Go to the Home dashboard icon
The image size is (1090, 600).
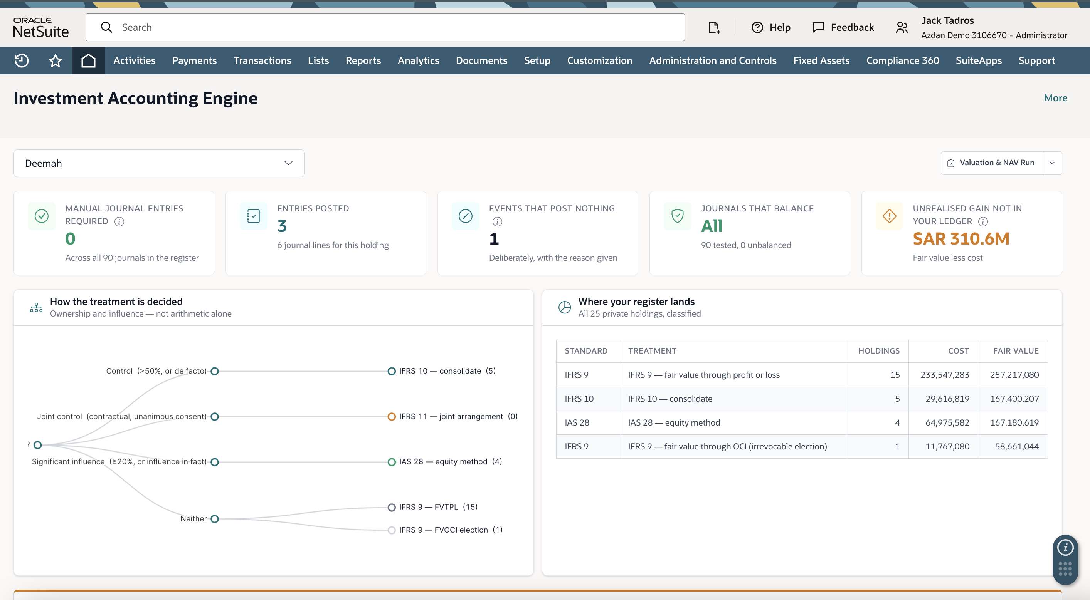88,60
